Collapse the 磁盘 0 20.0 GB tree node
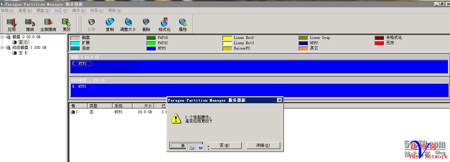450x162 pixels. pos(2,37)
